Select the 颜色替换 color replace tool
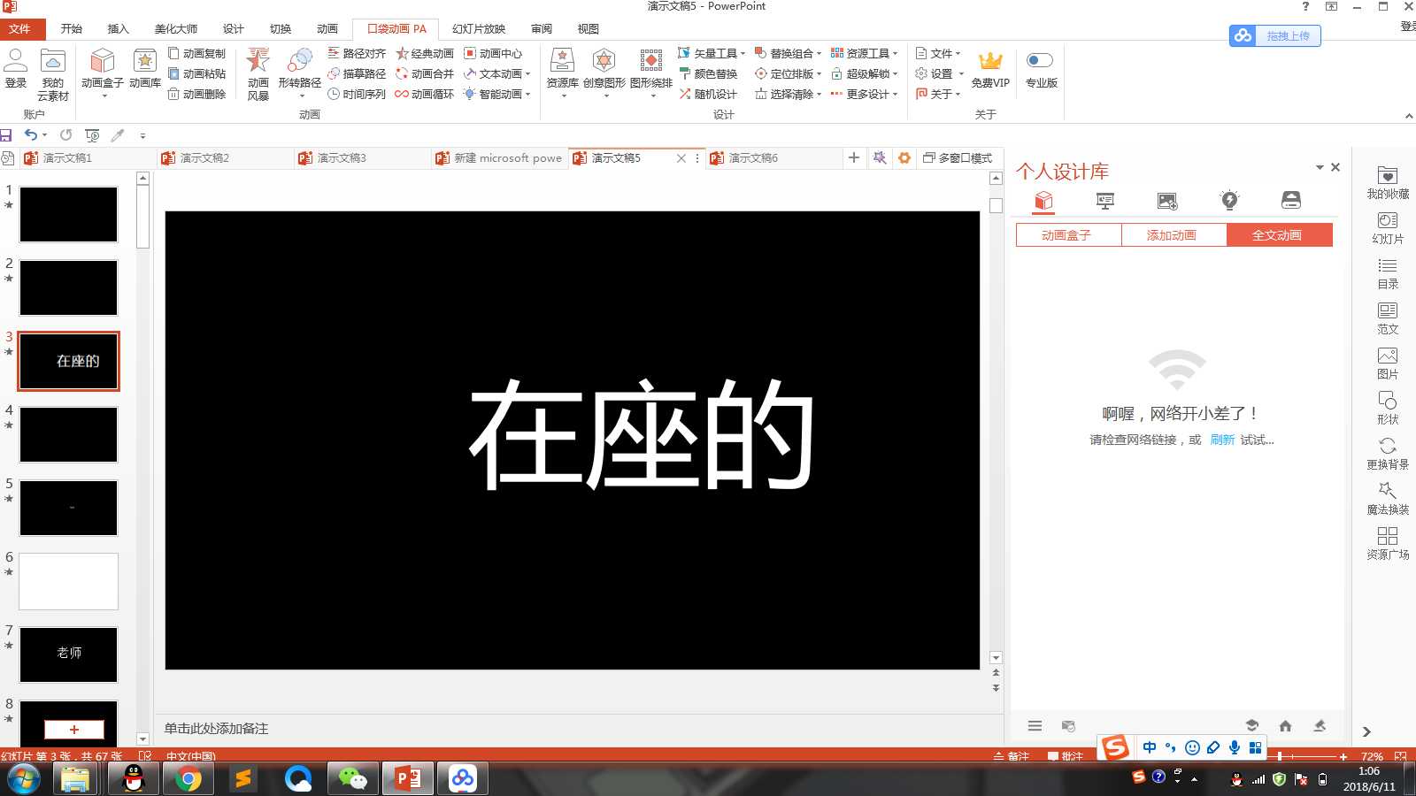 [x=708, y=73]
